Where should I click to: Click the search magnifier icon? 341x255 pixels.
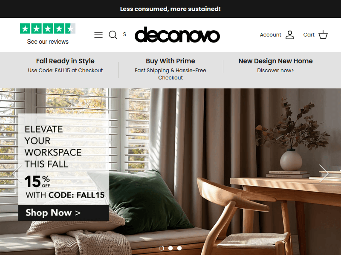(113, 35)
